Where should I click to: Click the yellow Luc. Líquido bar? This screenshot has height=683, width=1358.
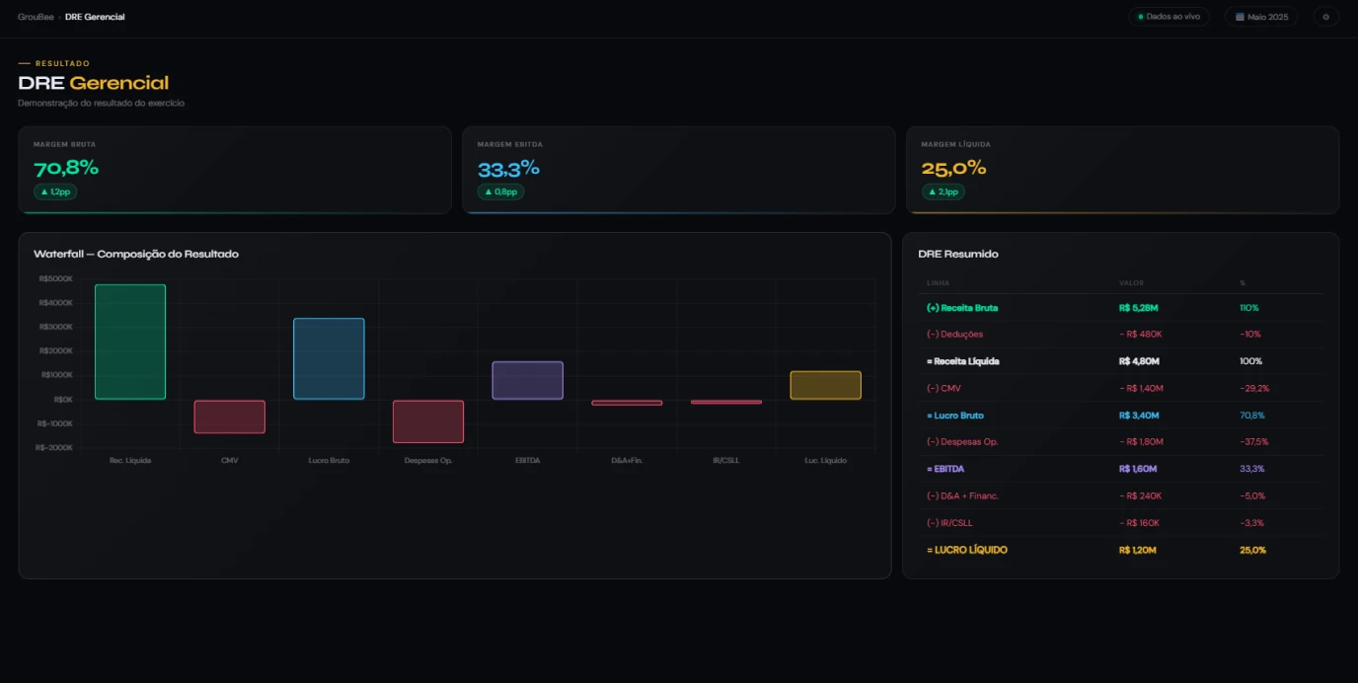[825, 385]
